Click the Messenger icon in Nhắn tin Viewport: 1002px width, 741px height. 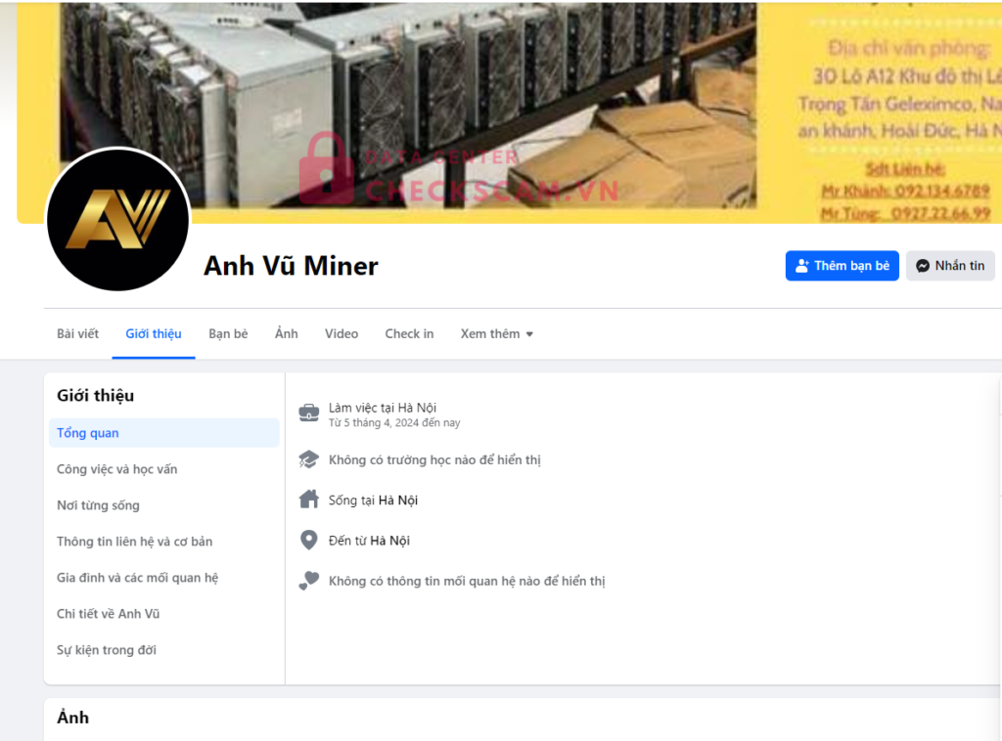pos(923,266)
